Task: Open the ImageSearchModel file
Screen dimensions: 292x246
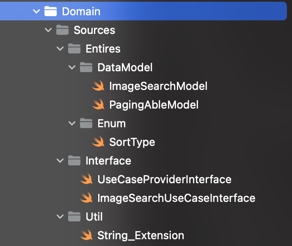Action: [x=158, y=86]
